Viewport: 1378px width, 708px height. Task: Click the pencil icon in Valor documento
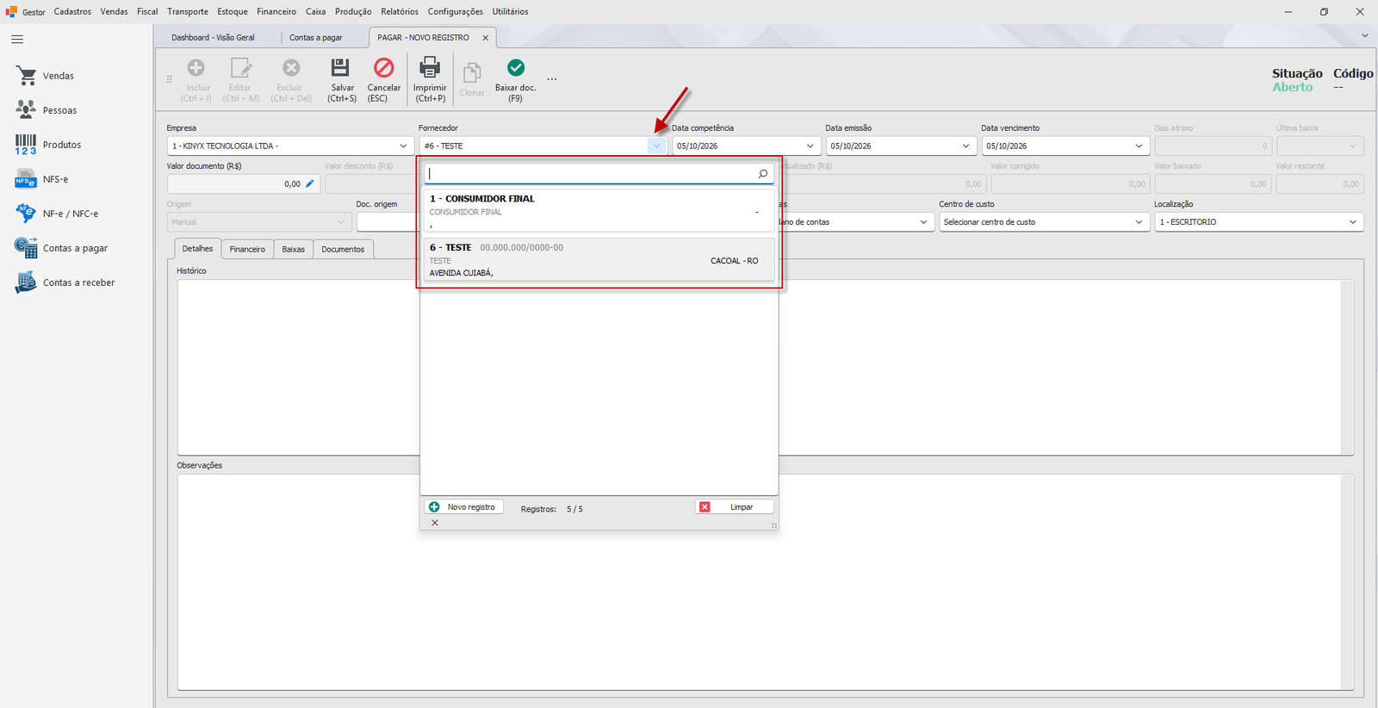click(310, 183)
